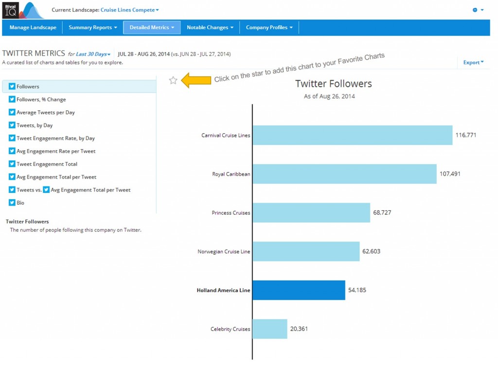Click the Celebrity Cruises axis label

coord(230,329)
